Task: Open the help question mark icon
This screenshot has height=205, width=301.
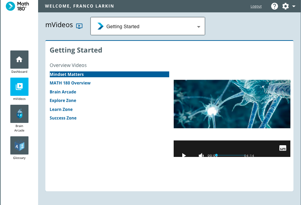Action: coord(275,6)
